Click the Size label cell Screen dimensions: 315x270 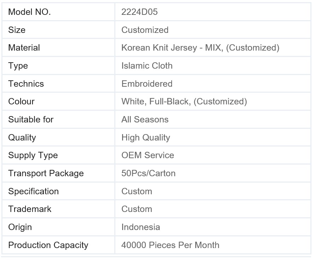[58, 30]
